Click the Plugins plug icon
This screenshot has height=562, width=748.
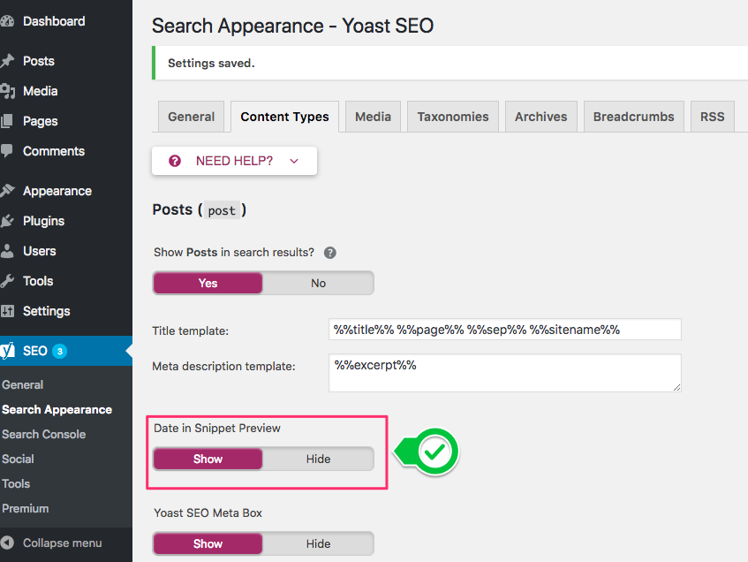pyautogui.click(x=8, y=221)
